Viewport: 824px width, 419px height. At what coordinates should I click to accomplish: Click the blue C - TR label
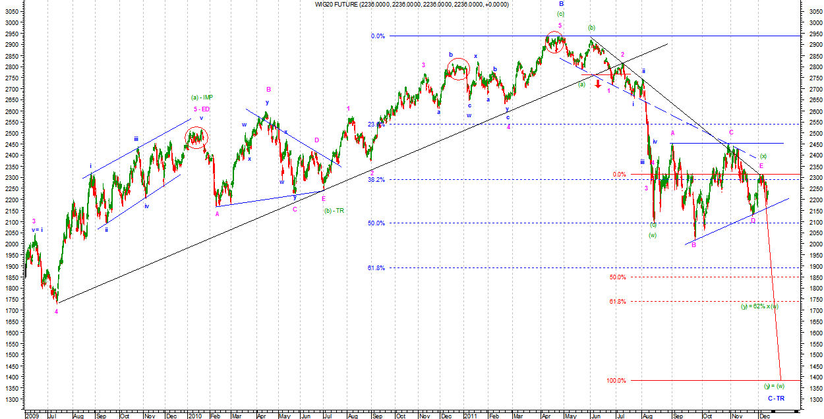(776, 399)
